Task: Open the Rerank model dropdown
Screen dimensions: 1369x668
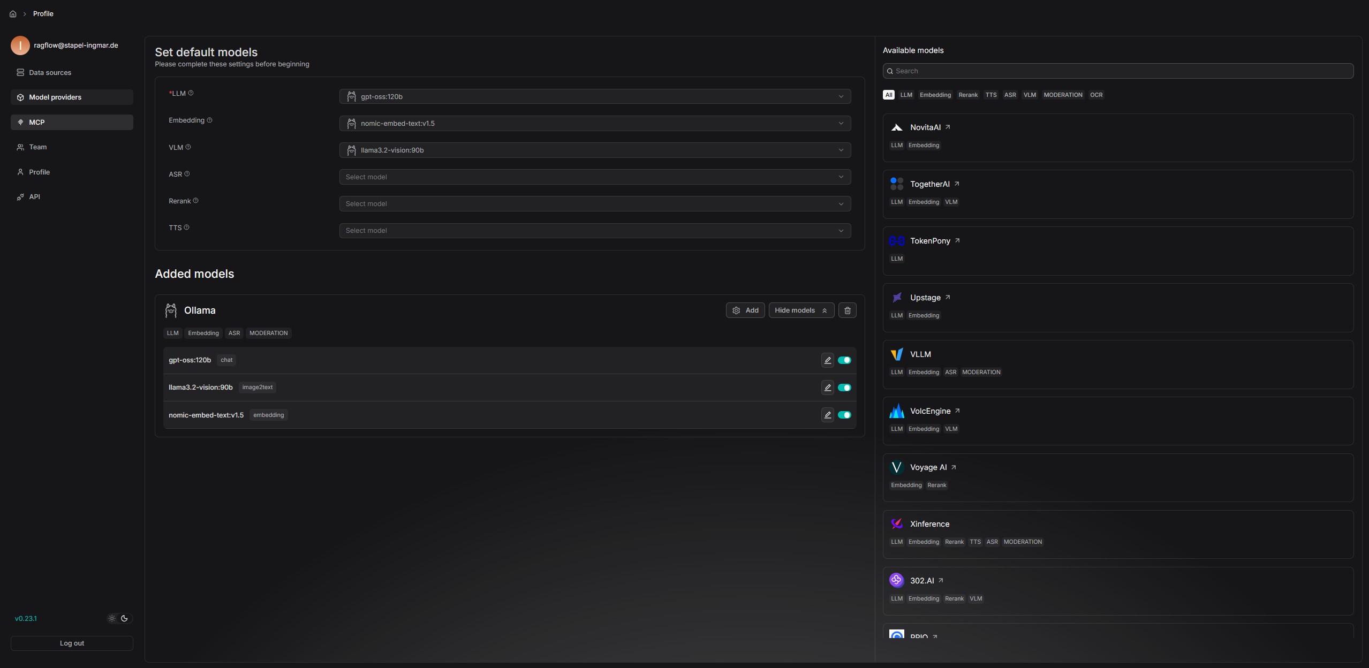Action: [x=594, y=203]
